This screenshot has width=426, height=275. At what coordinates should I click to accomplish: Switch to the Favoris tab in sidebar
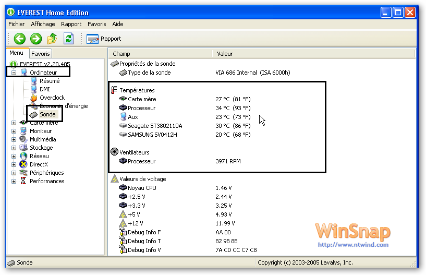click(41, 54)
